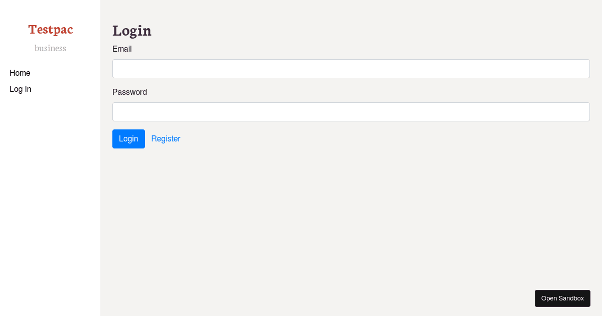
Task: Click the Email field label
Action: pyautogui.click(x=122, y=49)
